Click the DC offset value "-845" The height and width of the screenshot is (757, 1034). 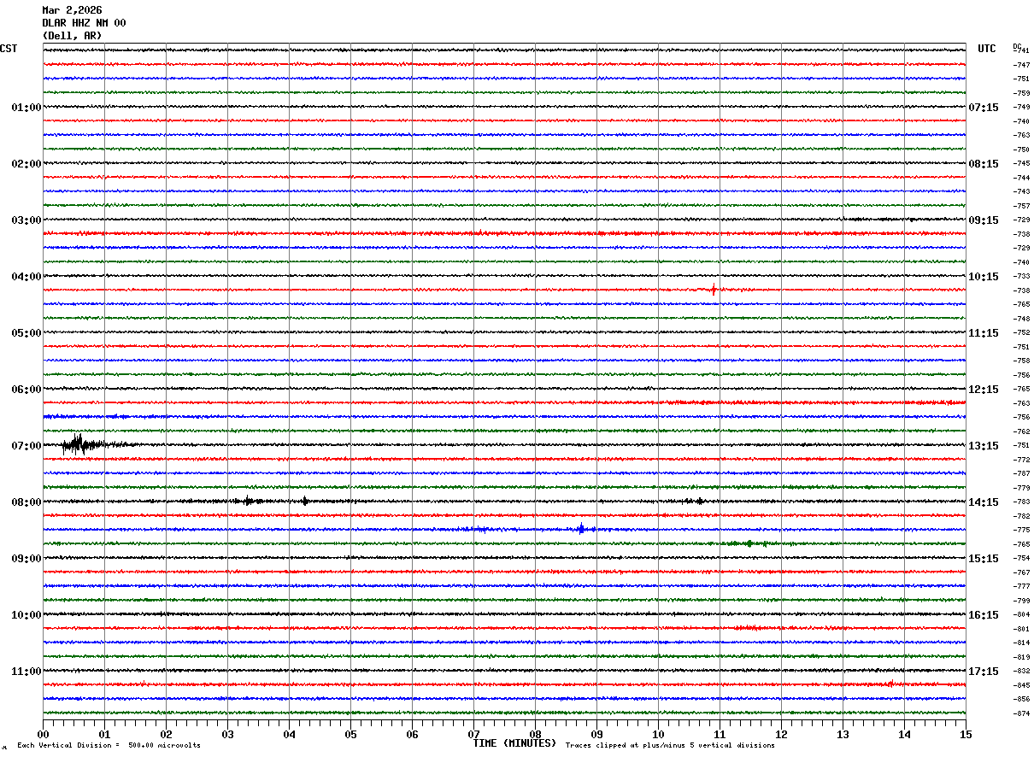pos(1021,685)
